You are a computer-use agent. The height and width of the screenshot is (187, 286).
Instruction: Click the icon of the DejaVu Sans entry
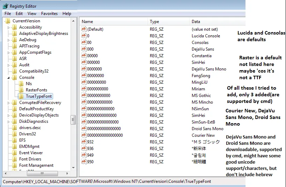[84, 49]
